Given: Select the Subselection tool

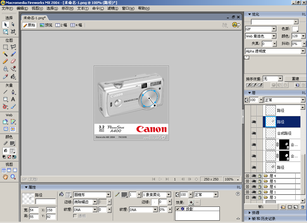Looking at the screenshot, I should [x=13, y=24].
